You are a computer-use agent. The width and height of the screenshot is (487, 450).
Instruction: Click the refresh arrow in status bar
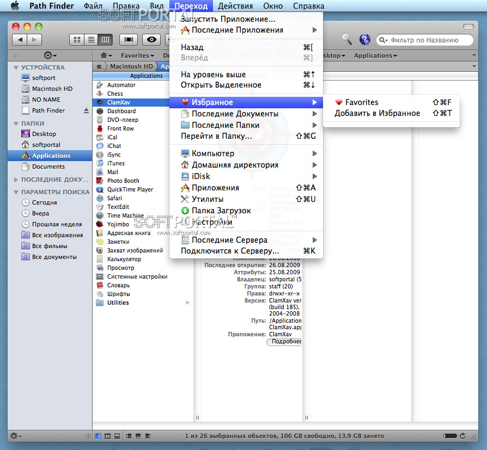point(462,436)
